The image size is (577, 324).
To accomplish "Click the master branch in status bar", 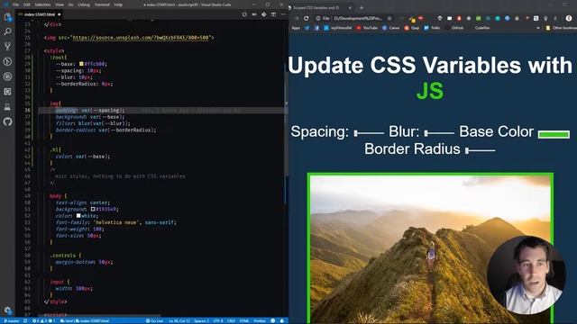I will point(12,320).
